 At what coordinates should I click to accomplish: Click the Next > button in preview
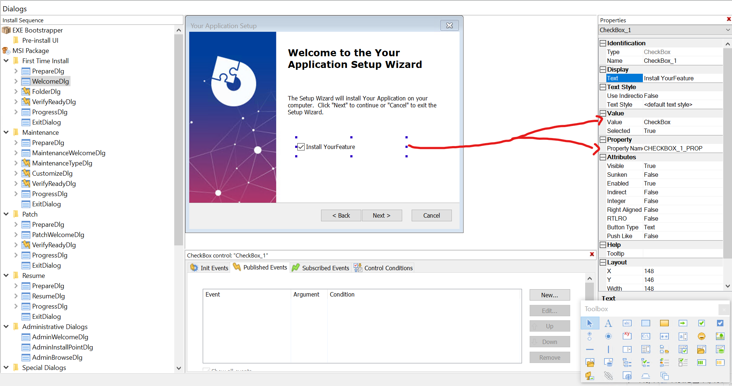(x=382, y=215)
